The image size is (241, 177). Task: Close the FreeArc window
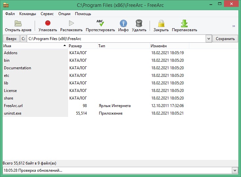pos(232,4)
